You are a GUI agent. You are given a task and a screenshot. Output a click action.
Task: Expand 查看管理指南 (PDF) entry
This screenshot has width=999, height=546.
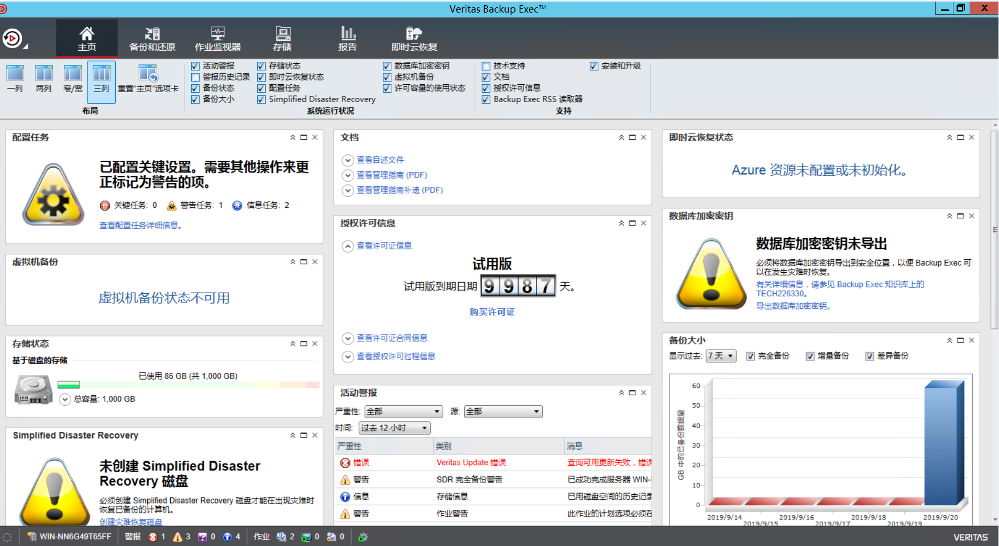tap(347, 175)
